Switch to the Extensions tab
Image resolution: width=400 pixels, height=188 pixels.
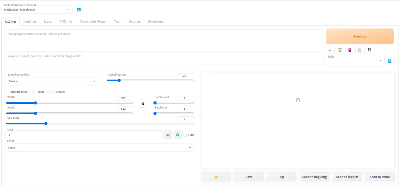click(156, 22)
